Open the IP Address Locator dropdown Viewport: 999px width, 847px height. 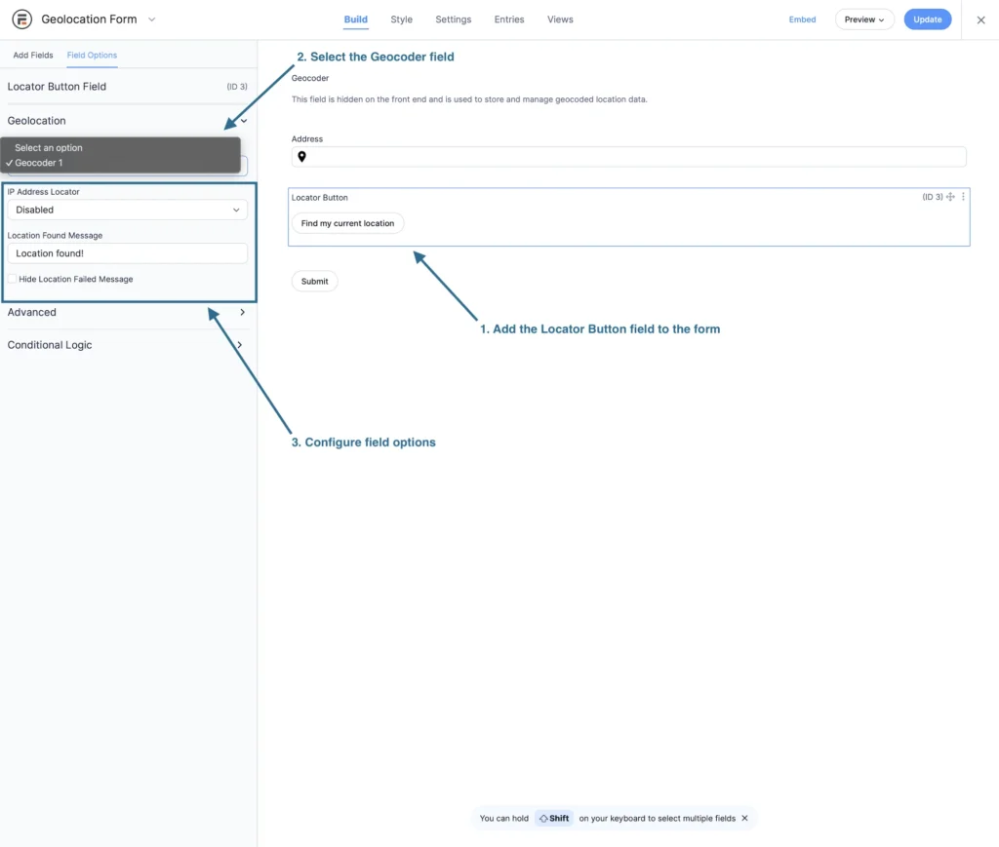[127, 210]
